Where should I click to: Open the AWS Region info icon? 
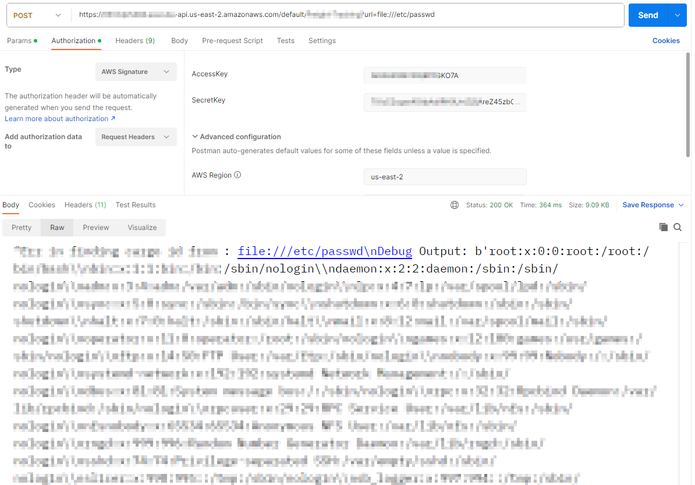pyautogui.click(x=237, y=175)
